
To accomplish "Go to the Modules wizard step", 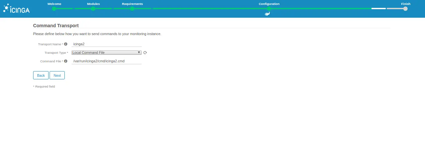I will click(93, 4).
